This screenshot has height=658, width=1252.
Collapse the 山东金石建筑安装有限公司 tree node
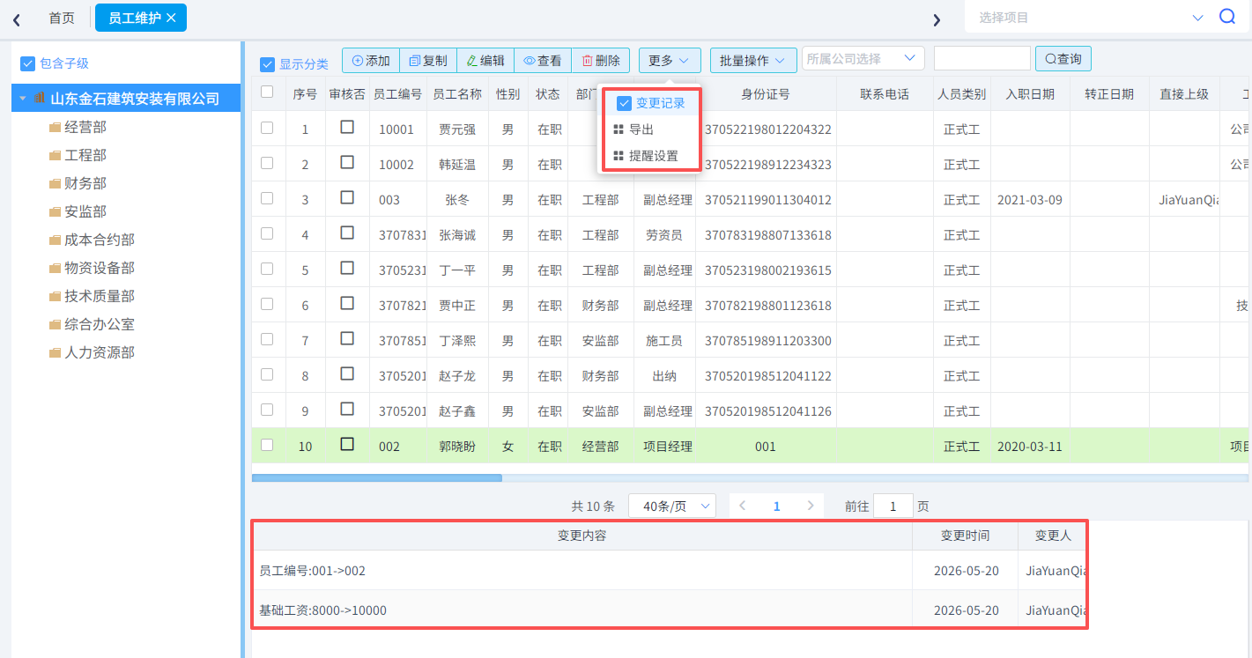pos(22,99)
